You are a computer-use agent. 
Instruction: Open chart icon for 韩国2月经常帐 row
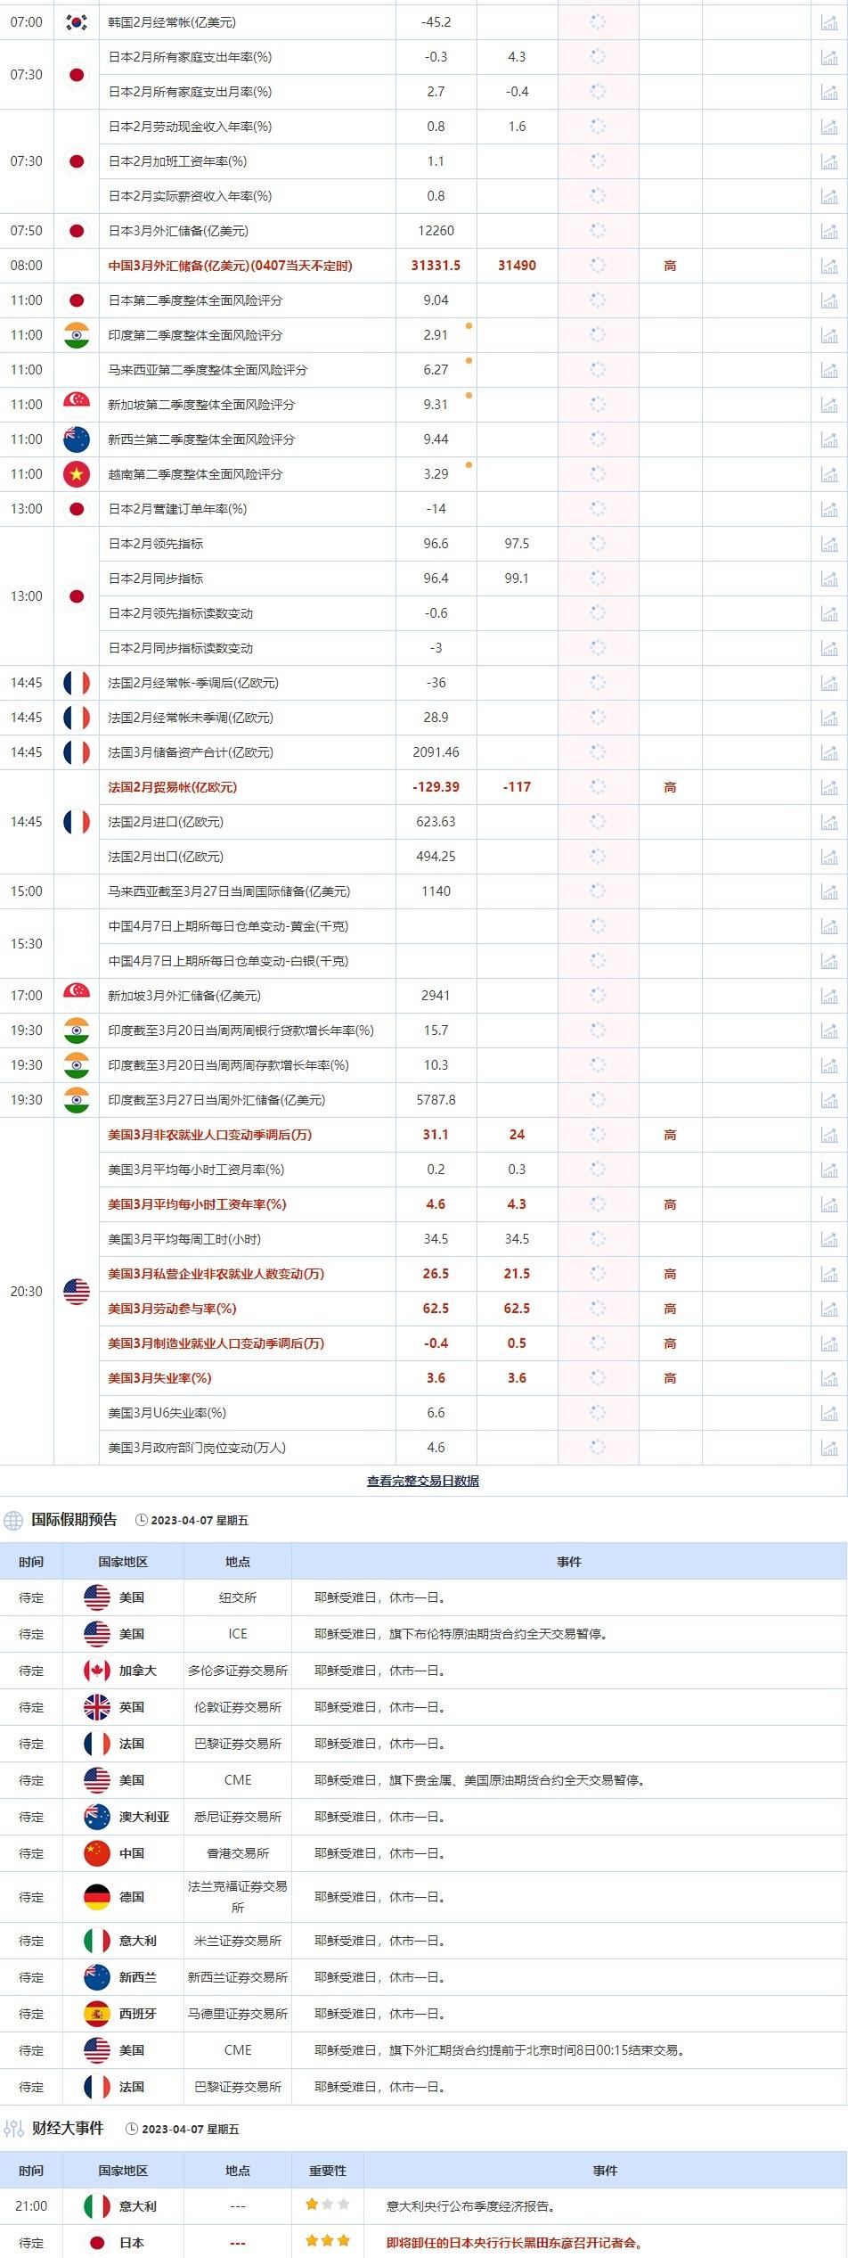(828, 22)
